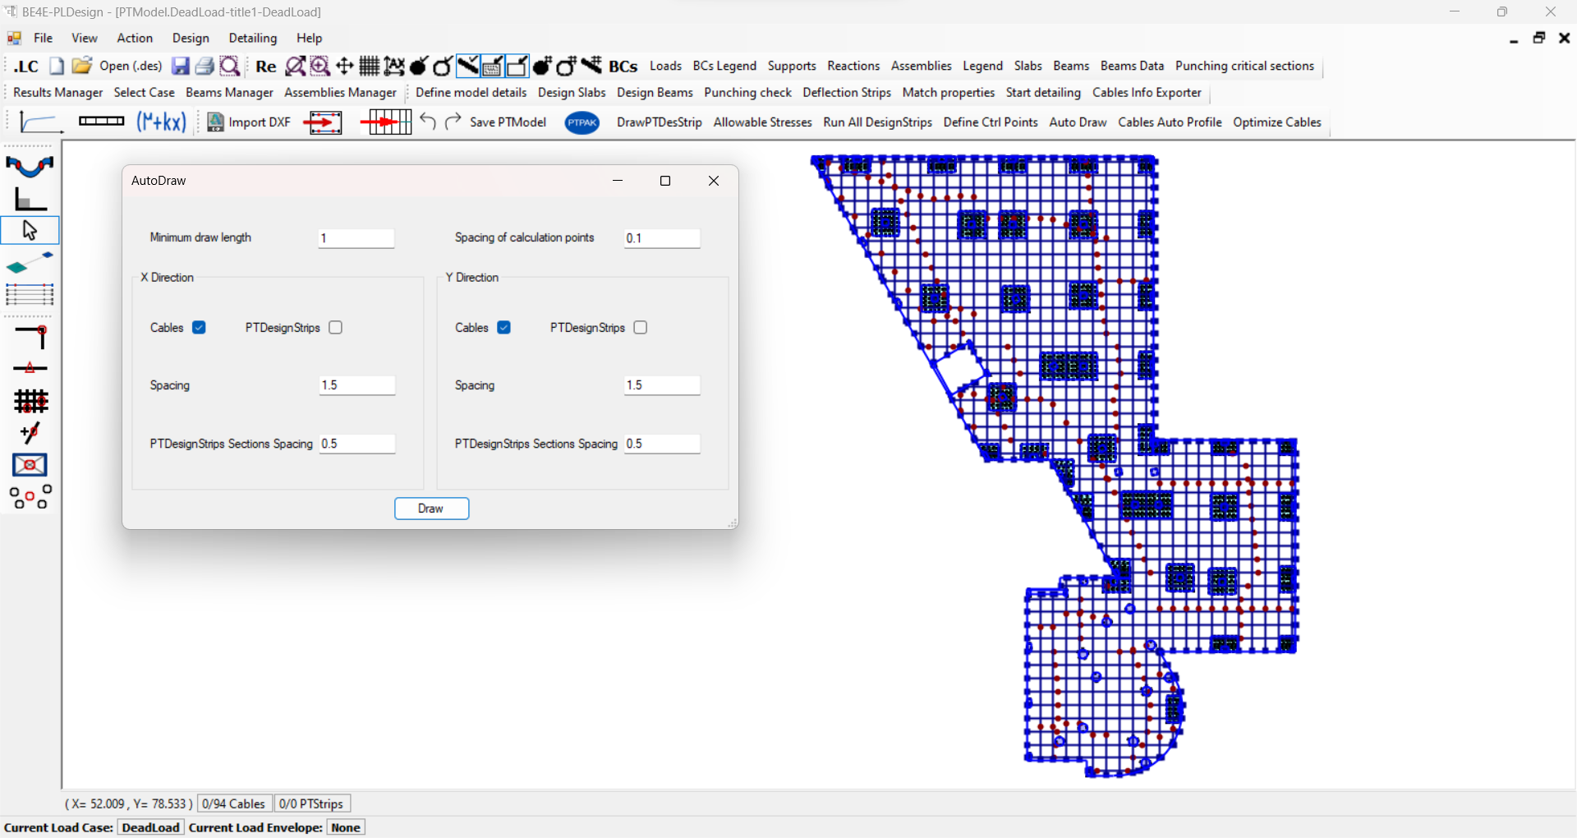Open the Action menu
1577x838 pixels.
tap(135, 38)
